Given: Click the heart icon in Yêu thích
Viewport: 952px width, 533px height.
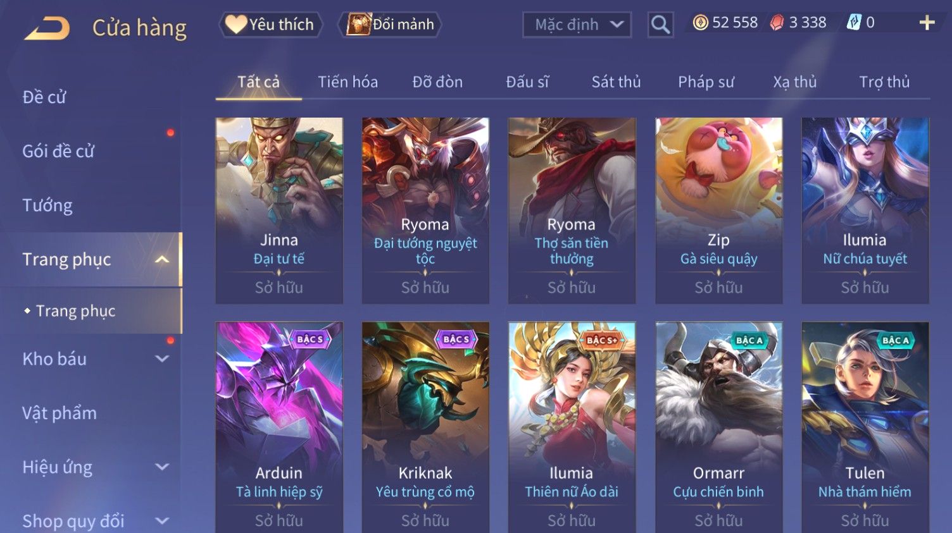Looking at the screenshot, I should pos(236,25).
